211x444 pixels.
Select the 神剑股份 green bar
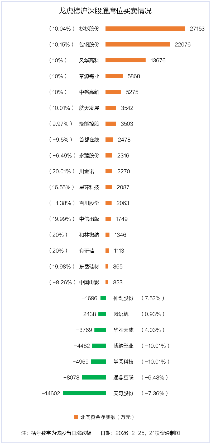(x=103, y=298)
